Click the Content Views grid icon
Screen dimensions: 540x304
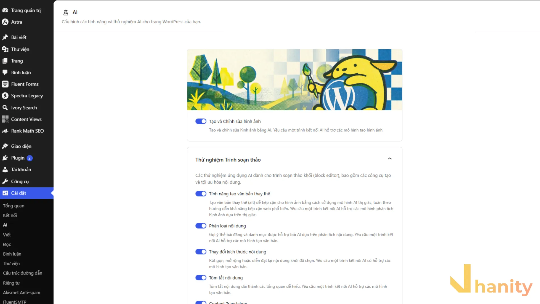point(5,119)
